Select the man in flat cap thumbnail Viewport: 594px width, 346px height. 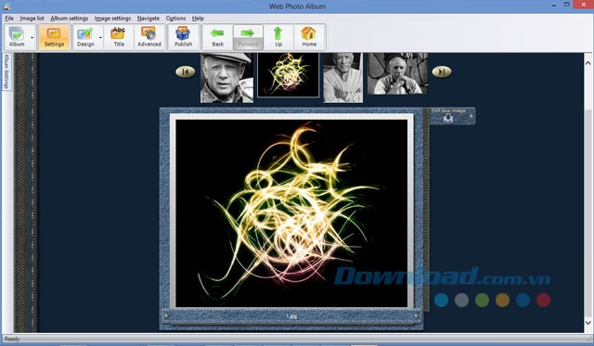[226, 78]
